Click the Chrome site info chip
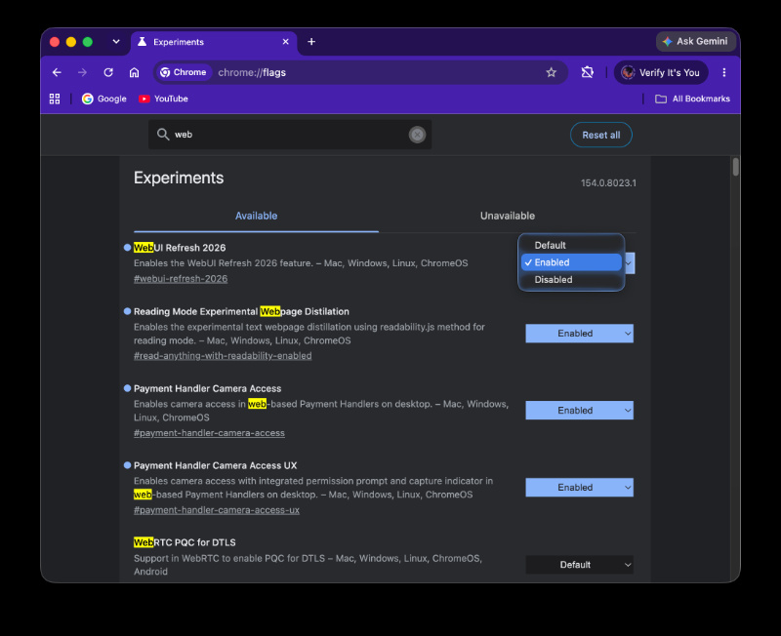The width and height of the screenshot is (781, 636). click(x=183, y=72)
